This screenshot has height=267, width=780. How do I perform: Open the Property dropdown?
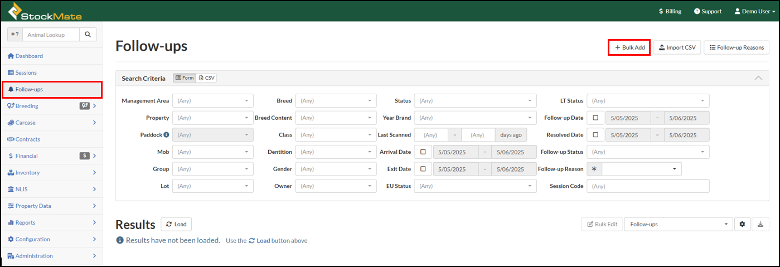click(213, 118)
